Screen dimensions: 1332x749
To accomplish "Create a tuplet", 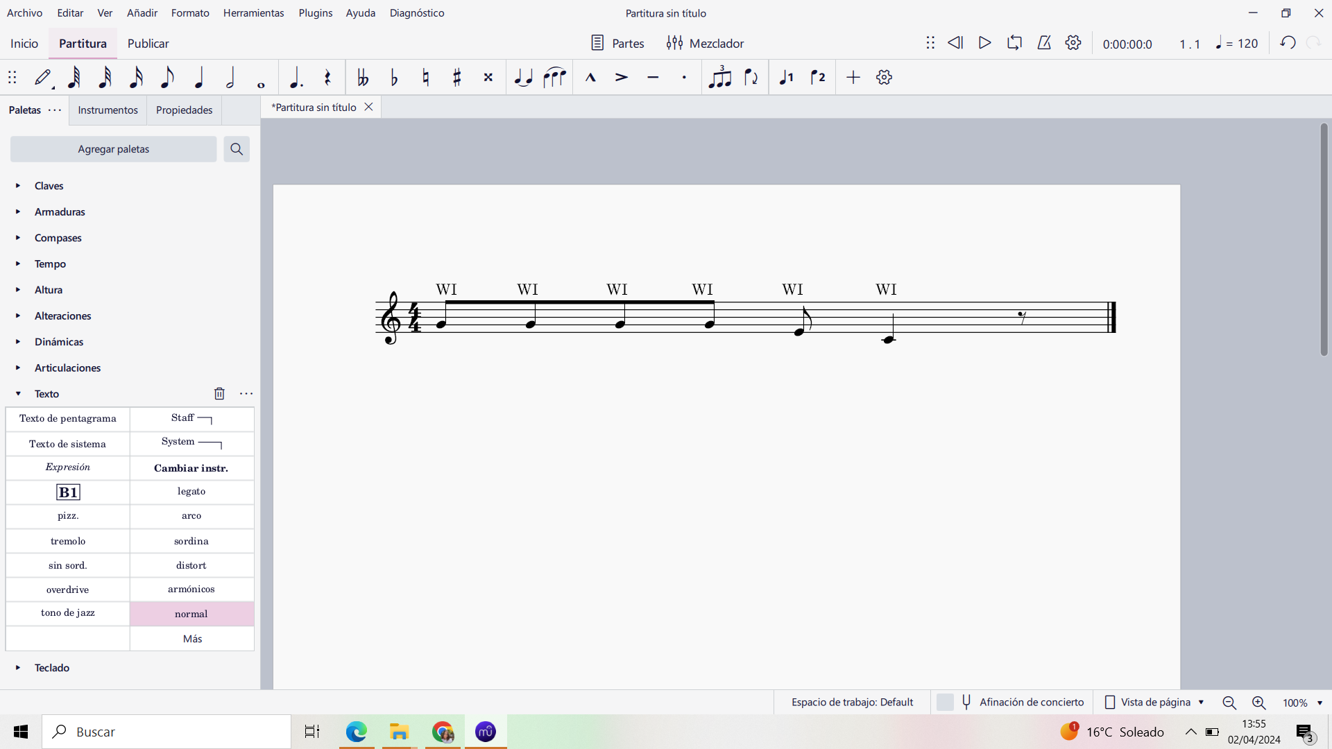I will click(x=721, y=77).
